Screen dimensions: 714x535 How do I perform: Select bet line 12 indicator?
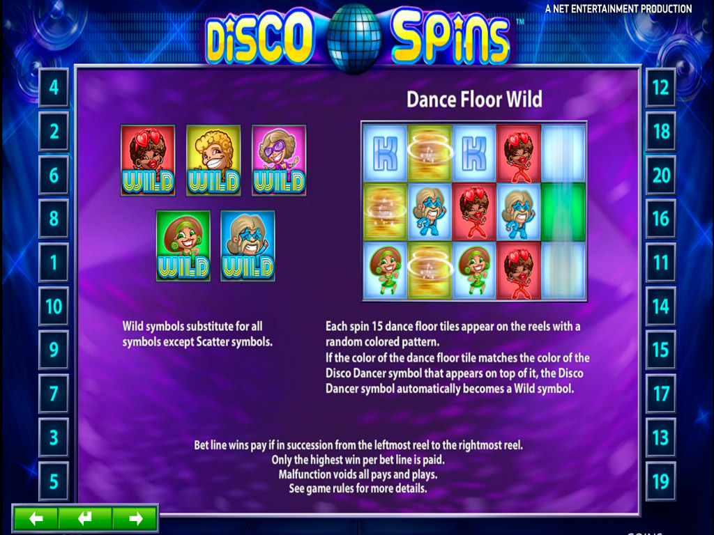point(660,87)
